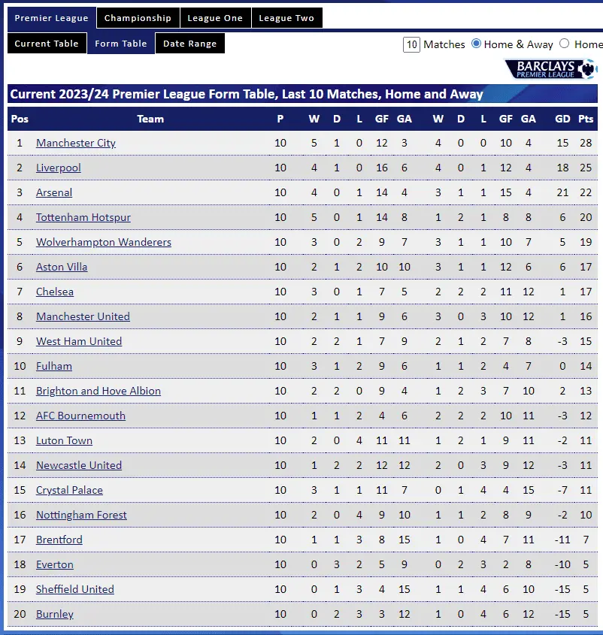
Task: Switch to the League Two tab
Action: point(286,18)
